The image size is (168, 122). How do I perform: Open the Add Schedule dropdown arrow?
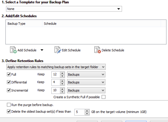[x=42, y=50]
